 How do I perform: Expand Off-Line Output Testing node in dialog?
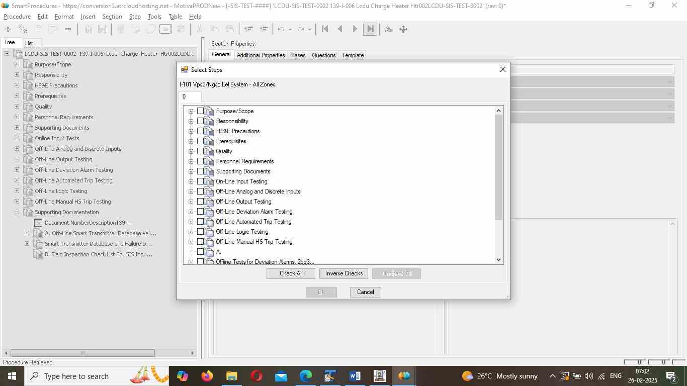click(191, 202)
